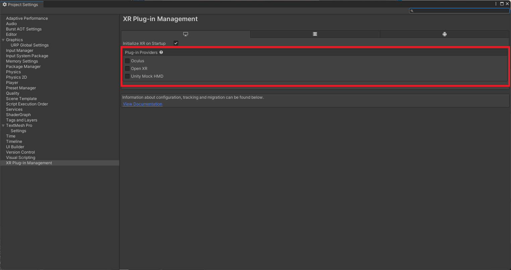Enable the Open XR plug-in provider

pos(127,68)
